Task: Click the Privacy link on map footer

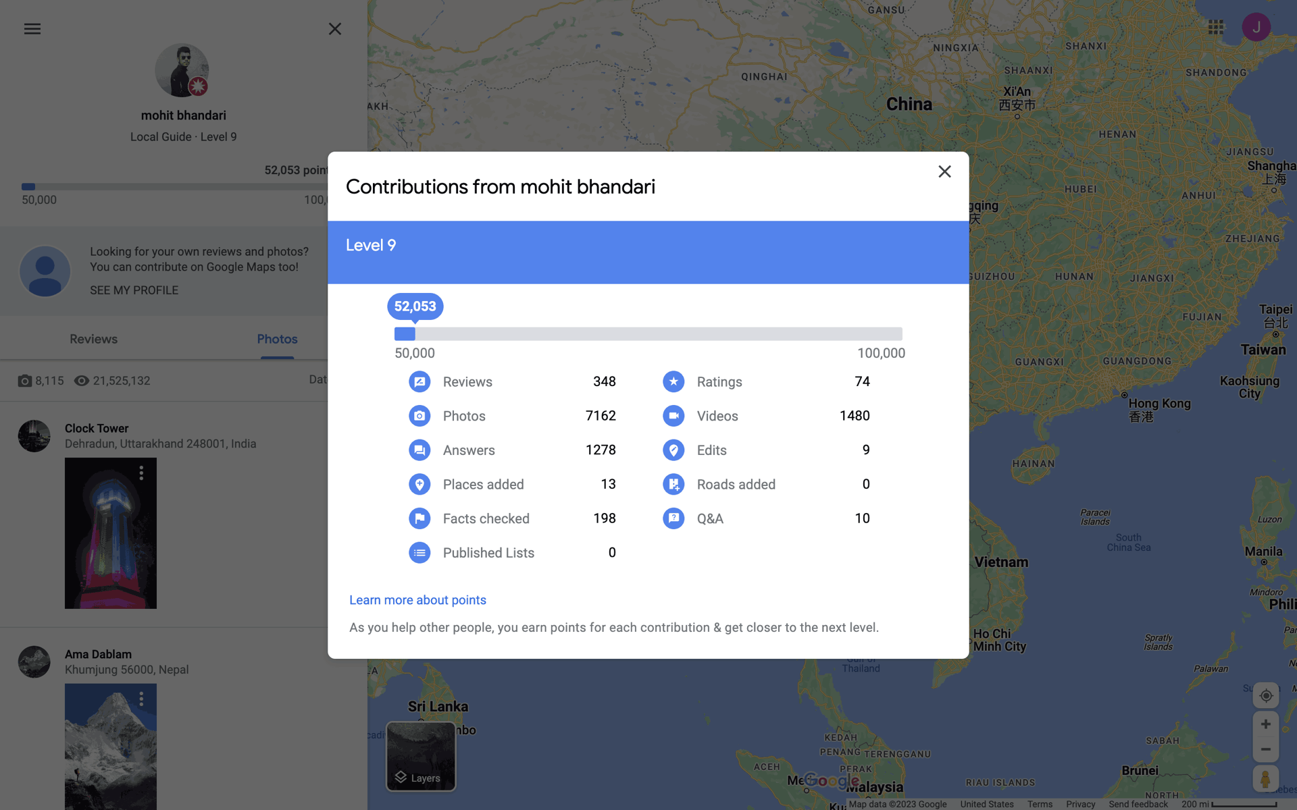Action: [x=1080, y=804]
